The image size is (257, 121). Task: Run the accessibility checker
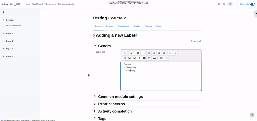(161, 58)
